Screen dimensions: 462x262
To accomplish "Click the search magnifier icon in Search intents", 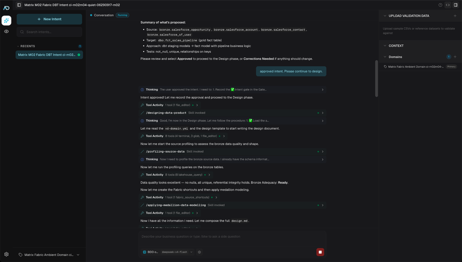I will pyautogui.click(x=22, y=32).
